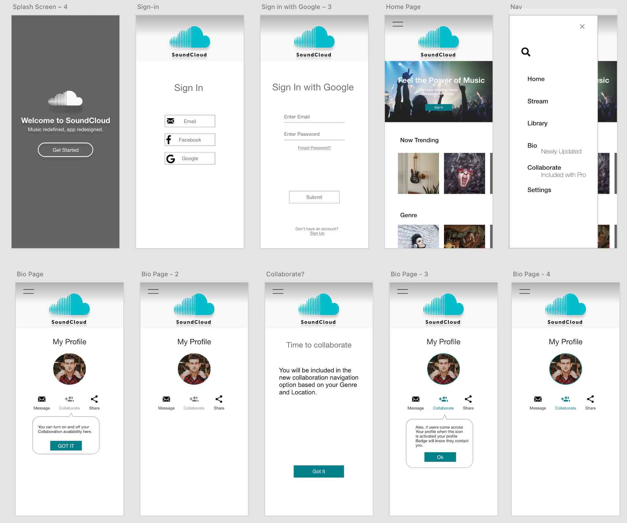627x523 pixels.
Task: Close the Nav drawer with X
Action: tap(582, 26)
